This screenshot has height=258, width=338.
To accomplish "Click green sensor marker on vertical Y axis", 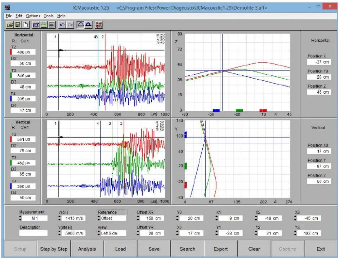I will tap(186, 166).
